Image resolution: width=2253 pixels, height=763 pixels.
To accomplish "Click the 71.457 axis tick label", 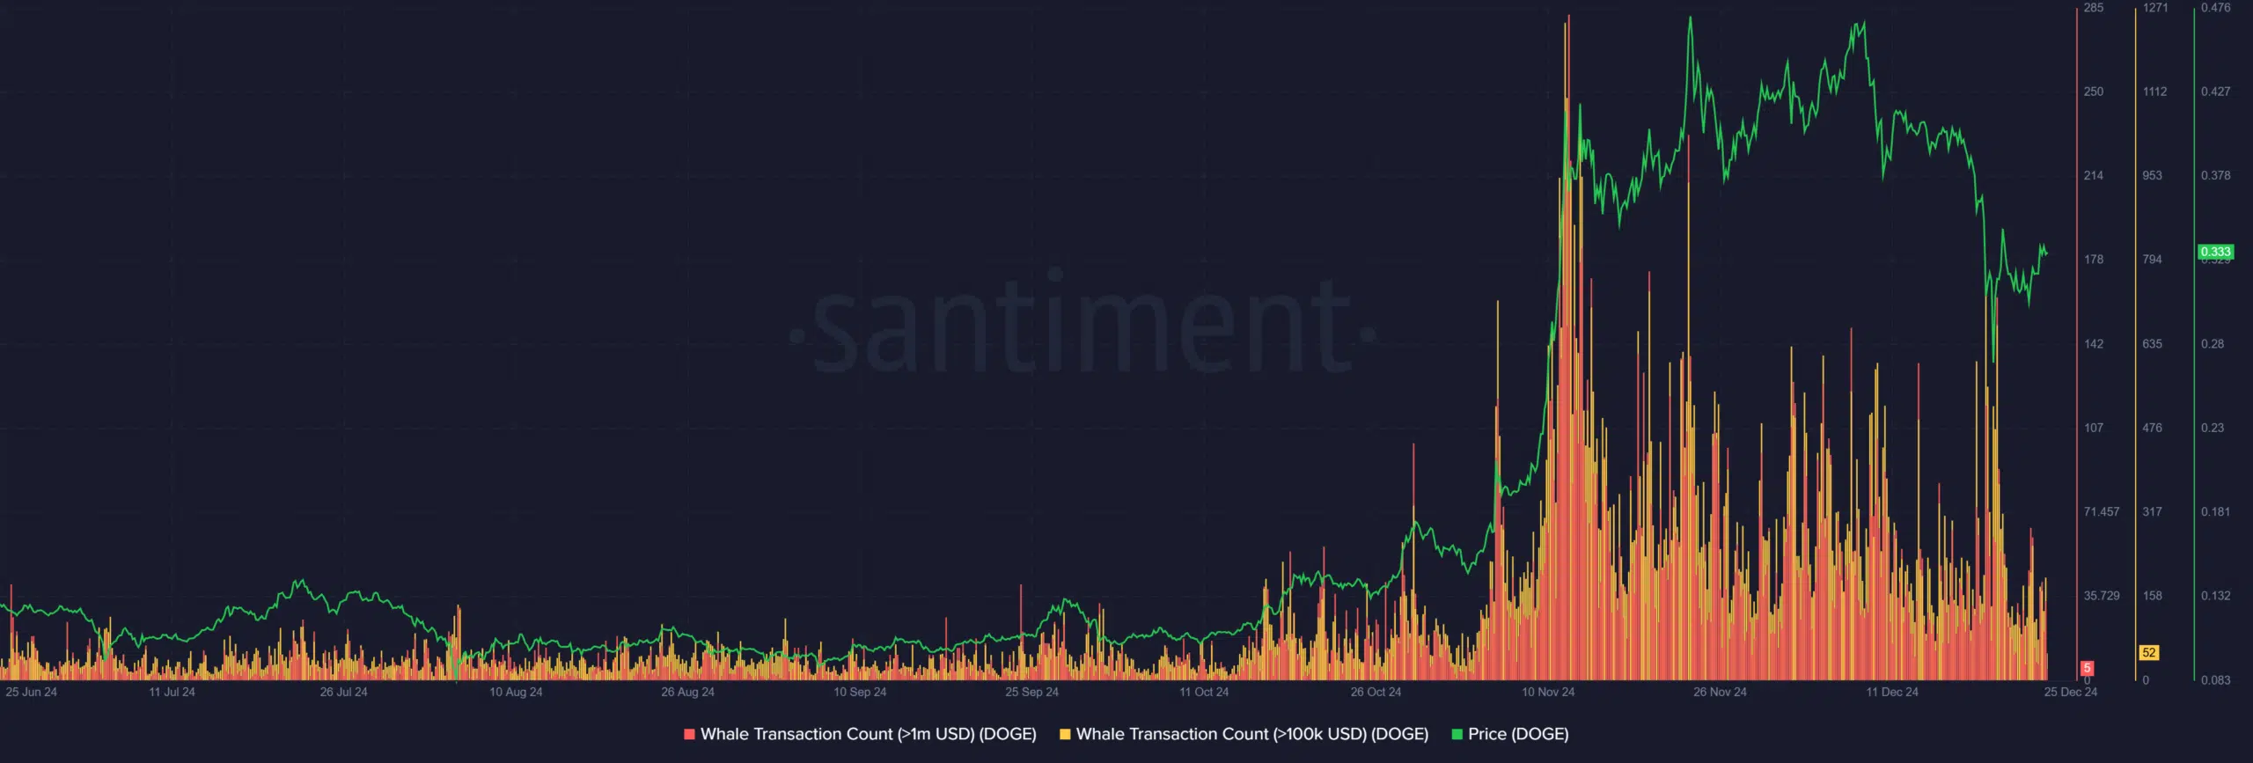I will click(x=2102, y=511).
